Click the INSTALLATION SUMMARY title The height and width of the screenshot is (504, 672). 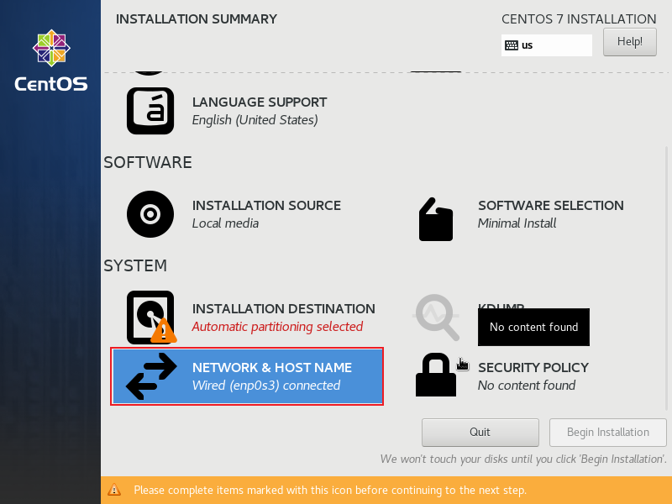point(197,19)
